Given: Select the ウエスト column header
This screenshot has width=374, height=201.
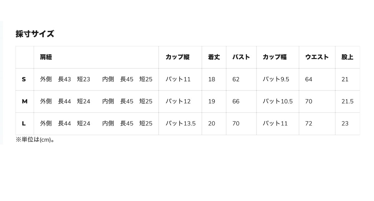Looking at the screenshot, I should pyautogui.click(x=317, y=57).
